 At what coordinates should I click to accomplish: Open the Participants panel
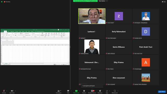pos(59,91)
